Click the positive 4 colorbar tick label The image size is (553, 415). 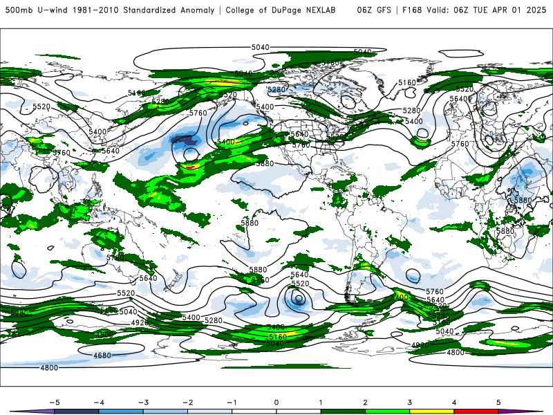click(454, 403)
